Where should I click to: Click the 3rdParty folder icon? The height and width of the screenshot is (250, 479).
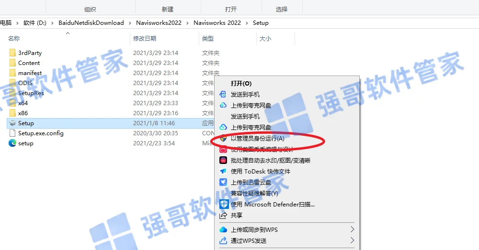click(x=12, y=53)
